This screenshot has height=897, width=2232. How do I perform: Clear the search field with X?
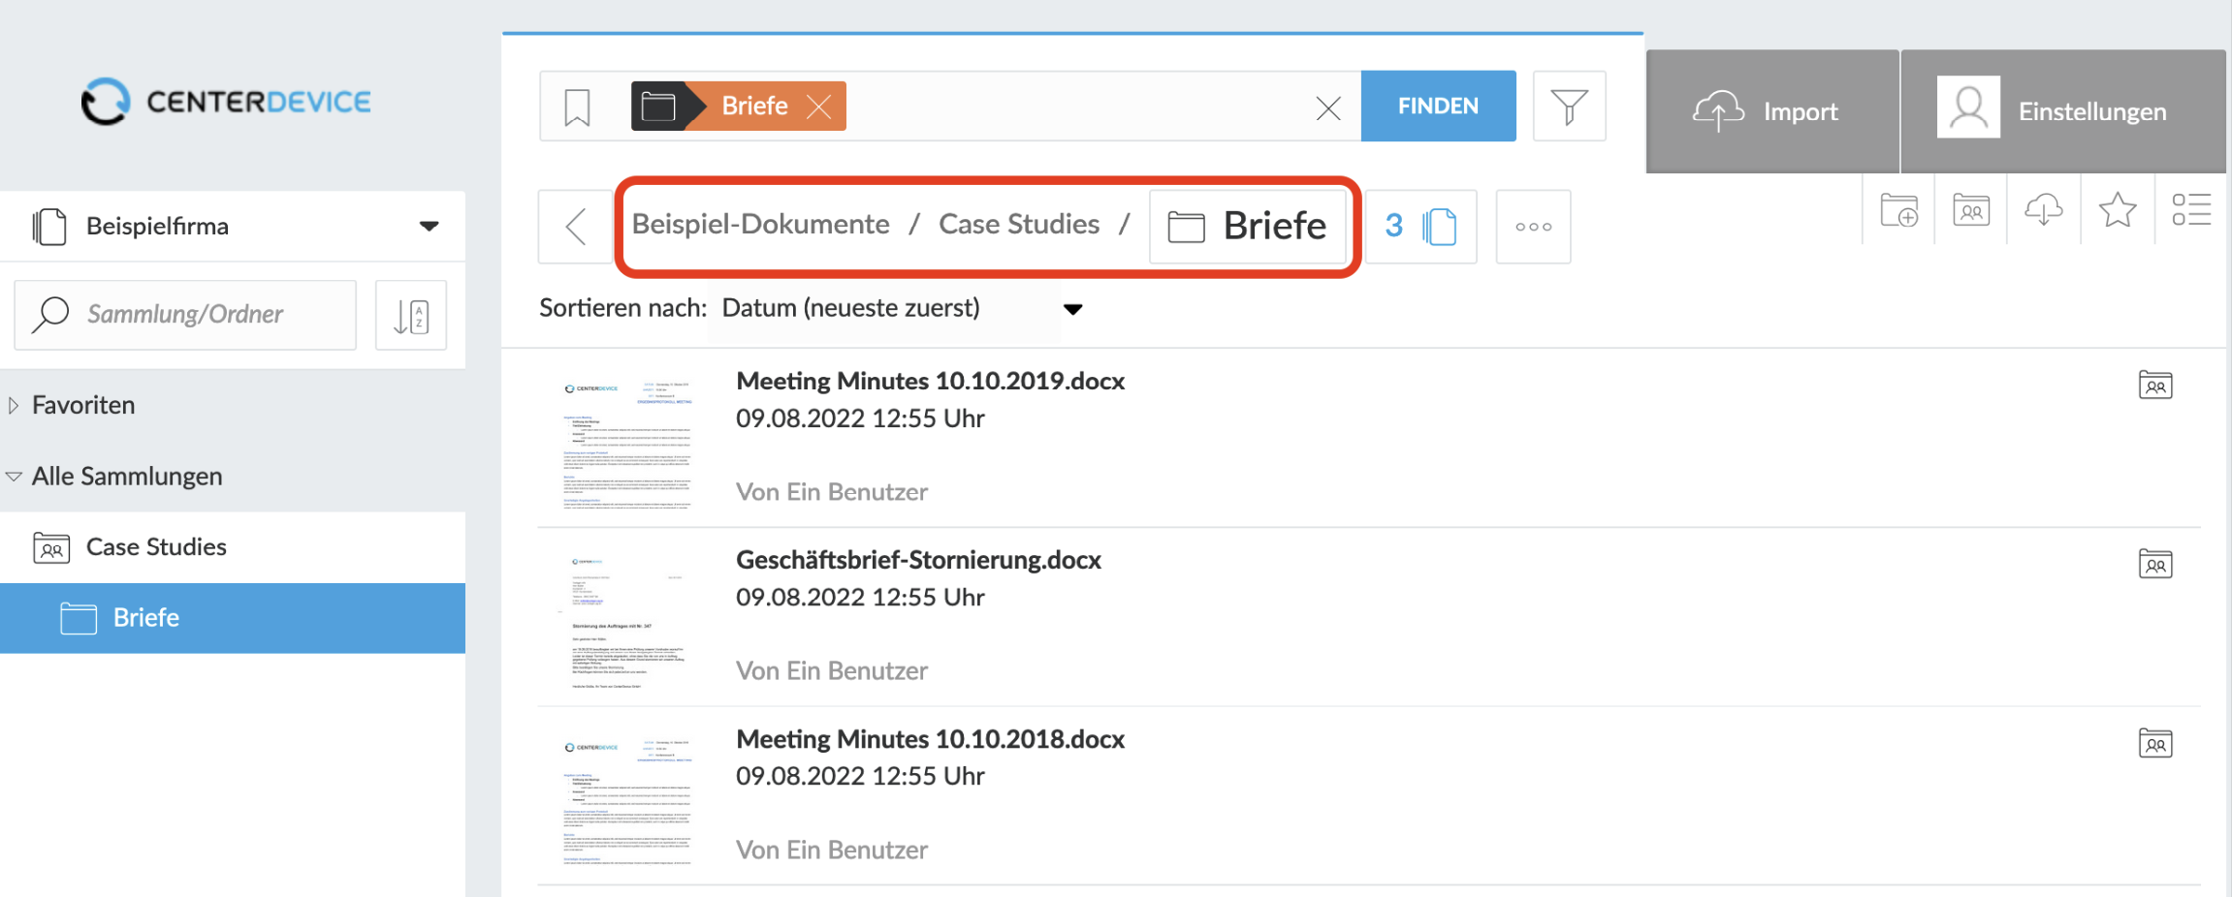pyautogui.click(x=1328, y=108)
